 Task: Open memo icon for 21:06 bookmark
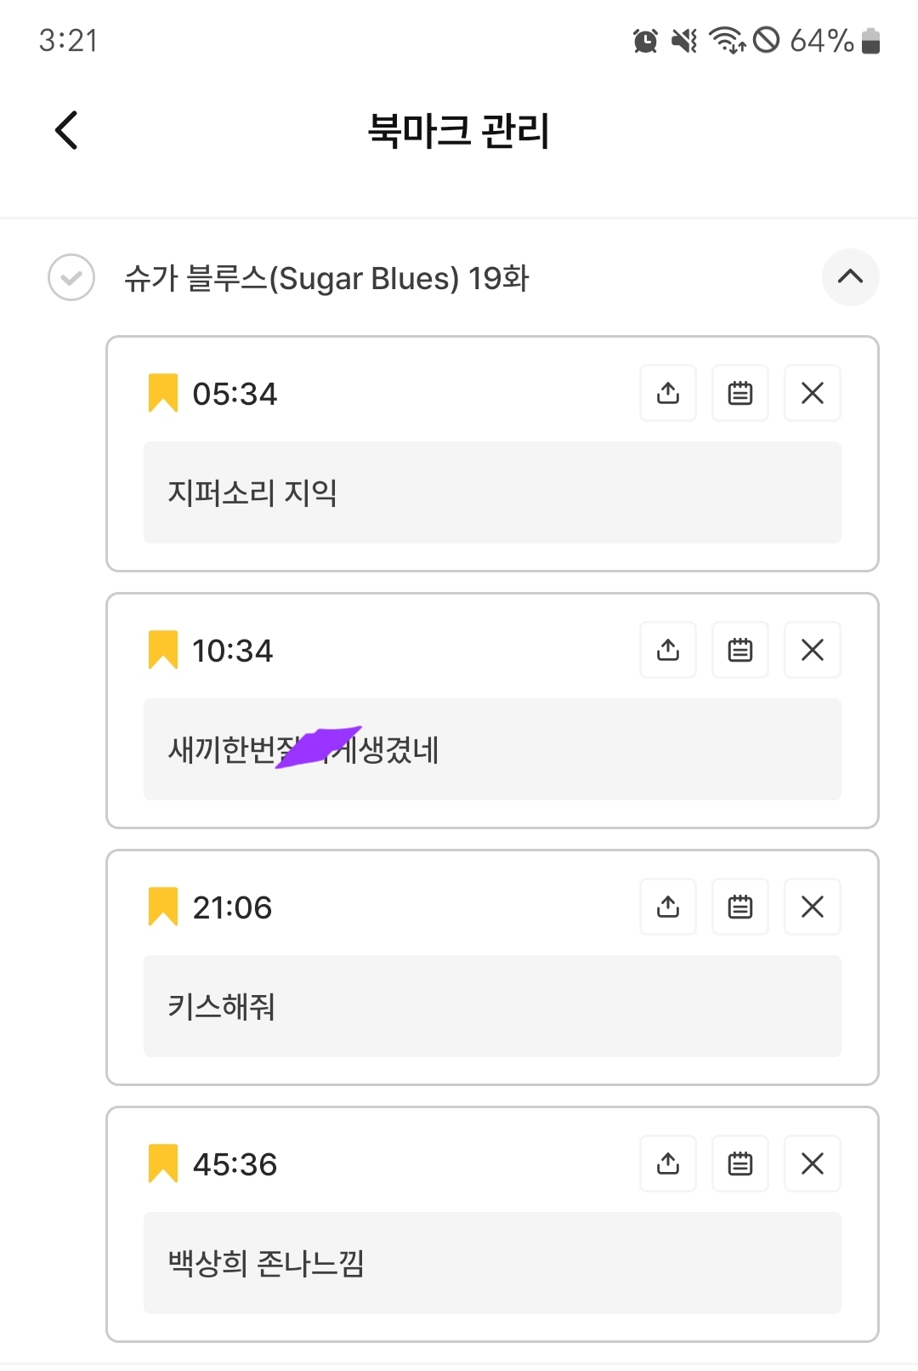click(x=740, y=907)
